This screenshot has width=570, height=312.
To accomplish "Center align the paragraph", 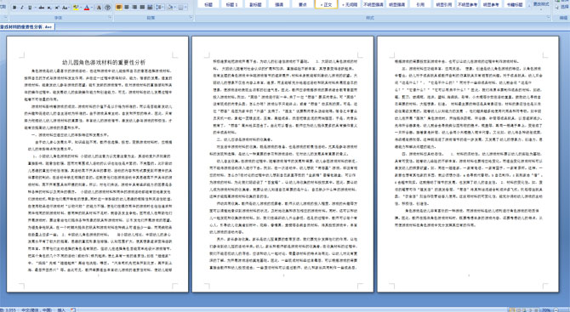I will tap(127, 8).
